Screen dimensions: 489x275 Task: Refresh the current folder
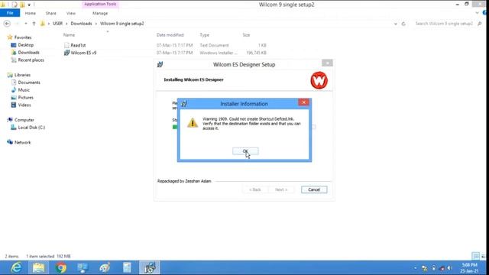(x=403, y=24)
